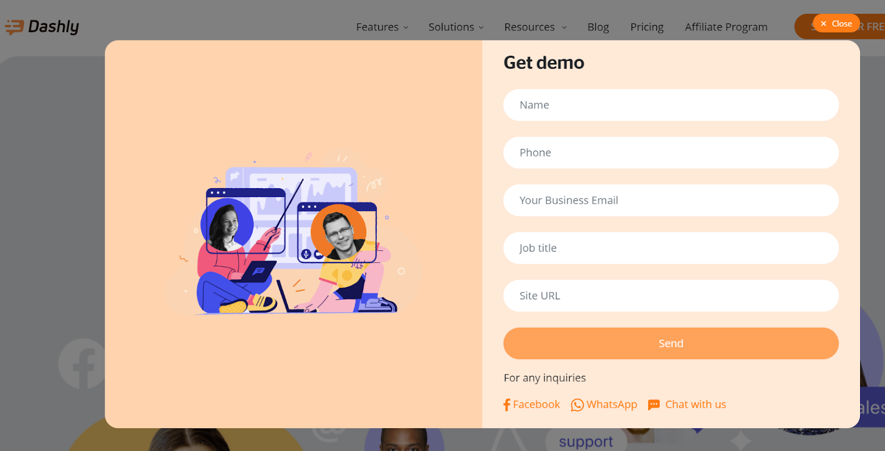Focus the Name input field

point(671,105)
